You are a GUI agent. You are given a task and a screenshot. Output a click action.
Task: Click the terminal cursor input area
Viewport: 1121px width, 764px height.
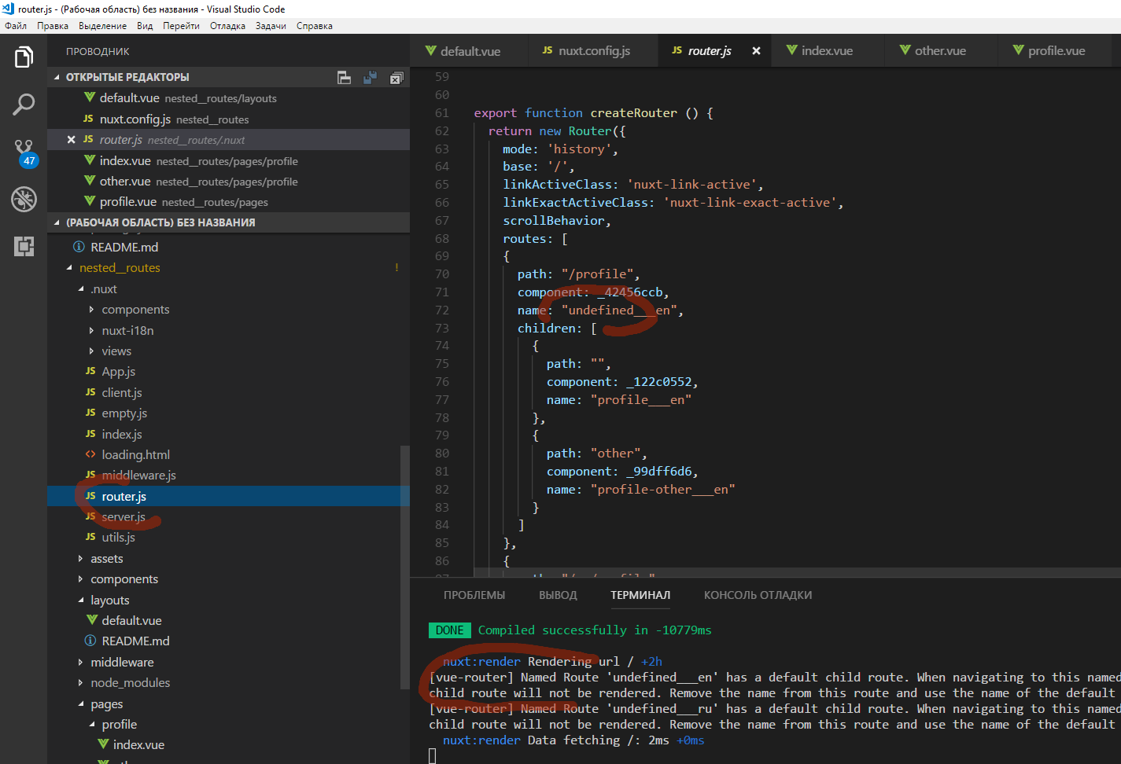[x=432, y=756]
